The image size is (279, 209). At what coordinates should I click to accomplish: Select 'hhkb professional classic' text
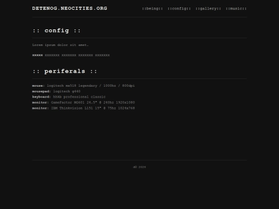point(79,97)
